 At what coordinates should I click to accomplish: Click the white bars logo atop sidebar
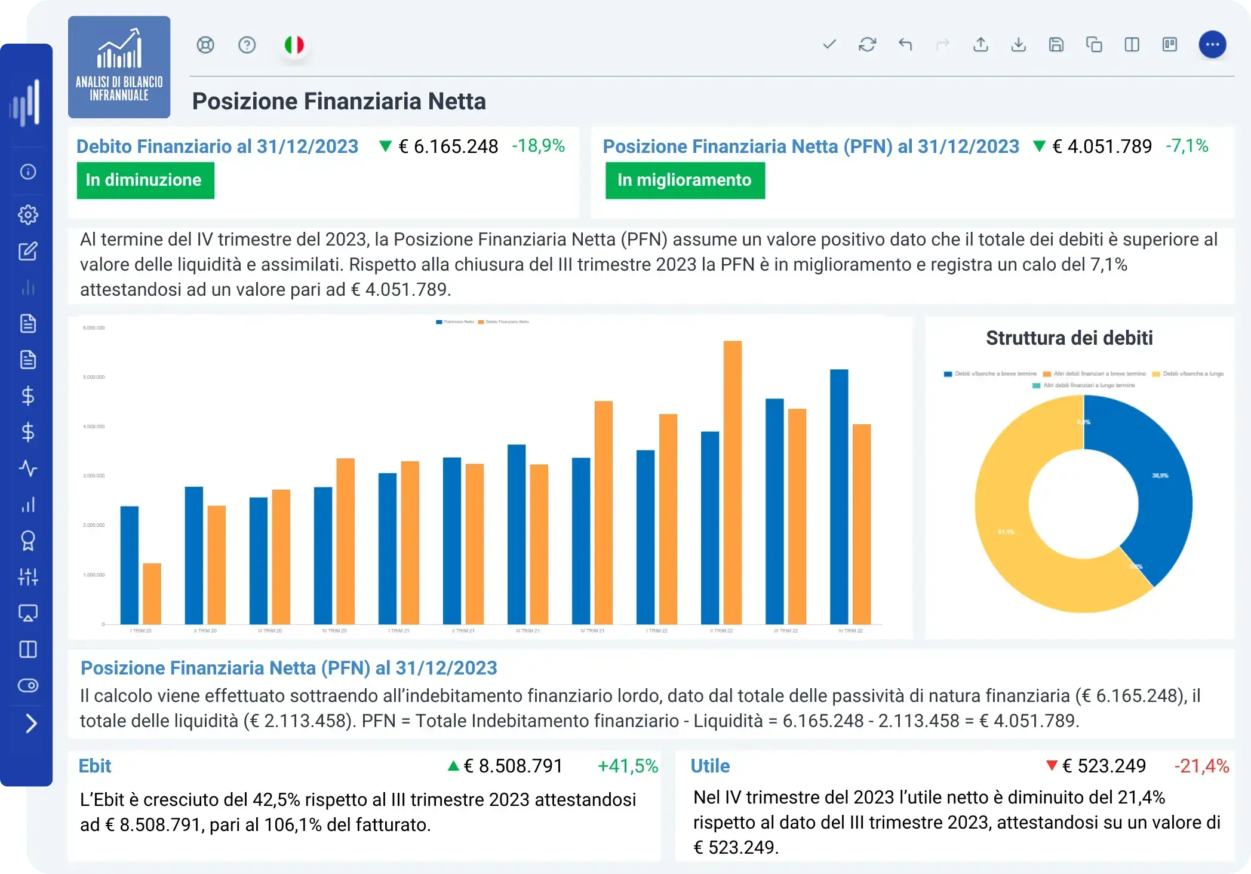pyautogui.click(x=25, y=102)
